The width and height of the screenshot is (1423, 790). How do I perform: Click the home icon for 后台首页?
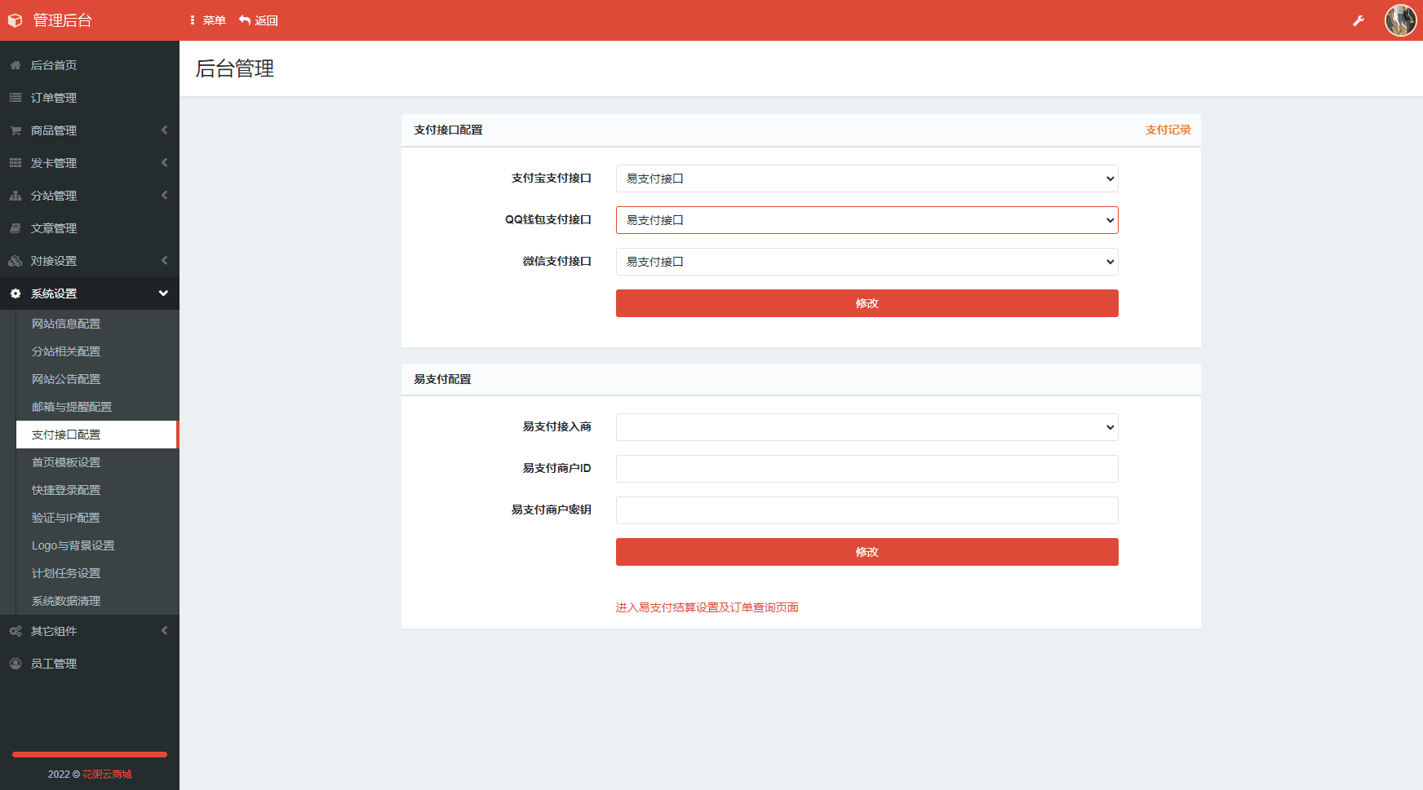16,65
